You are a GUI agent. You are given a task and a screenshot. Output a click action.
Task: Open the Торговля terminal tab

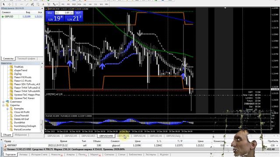point(10,154)
